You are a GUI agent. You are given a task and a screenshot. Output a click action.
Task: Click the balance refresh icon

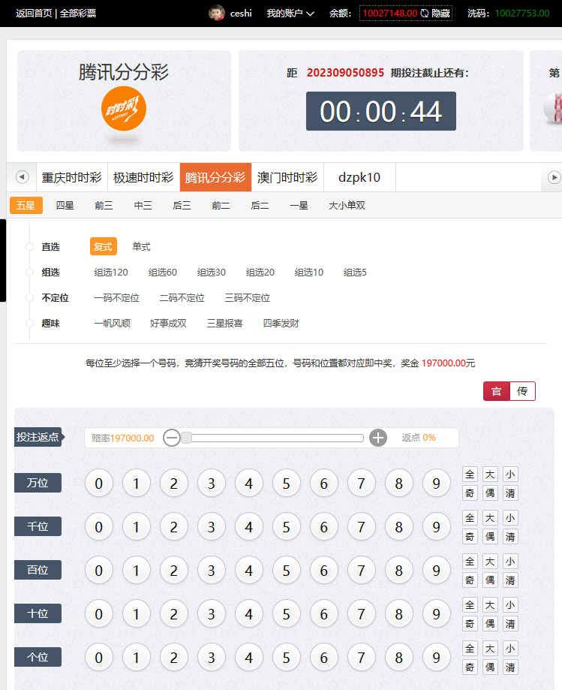[x=425, y=14]
